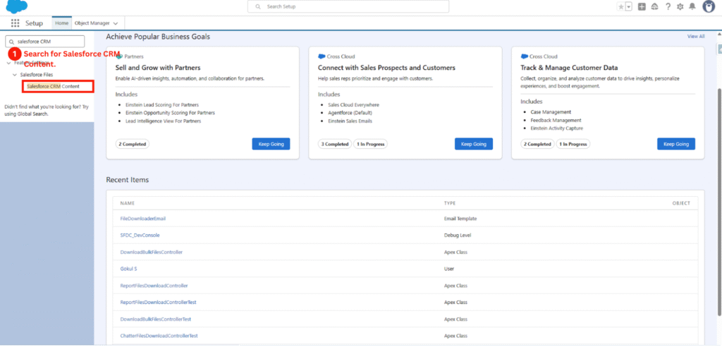The image size is (722, 347).
Task: Open the Global Actions plus menu
Action: tap(642, 6)
